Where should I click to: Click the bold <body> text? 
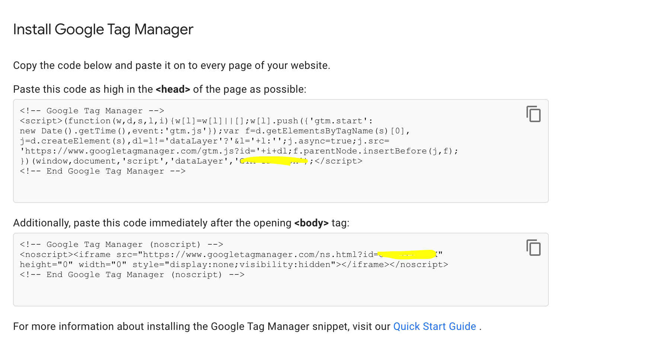click(311, 223)
